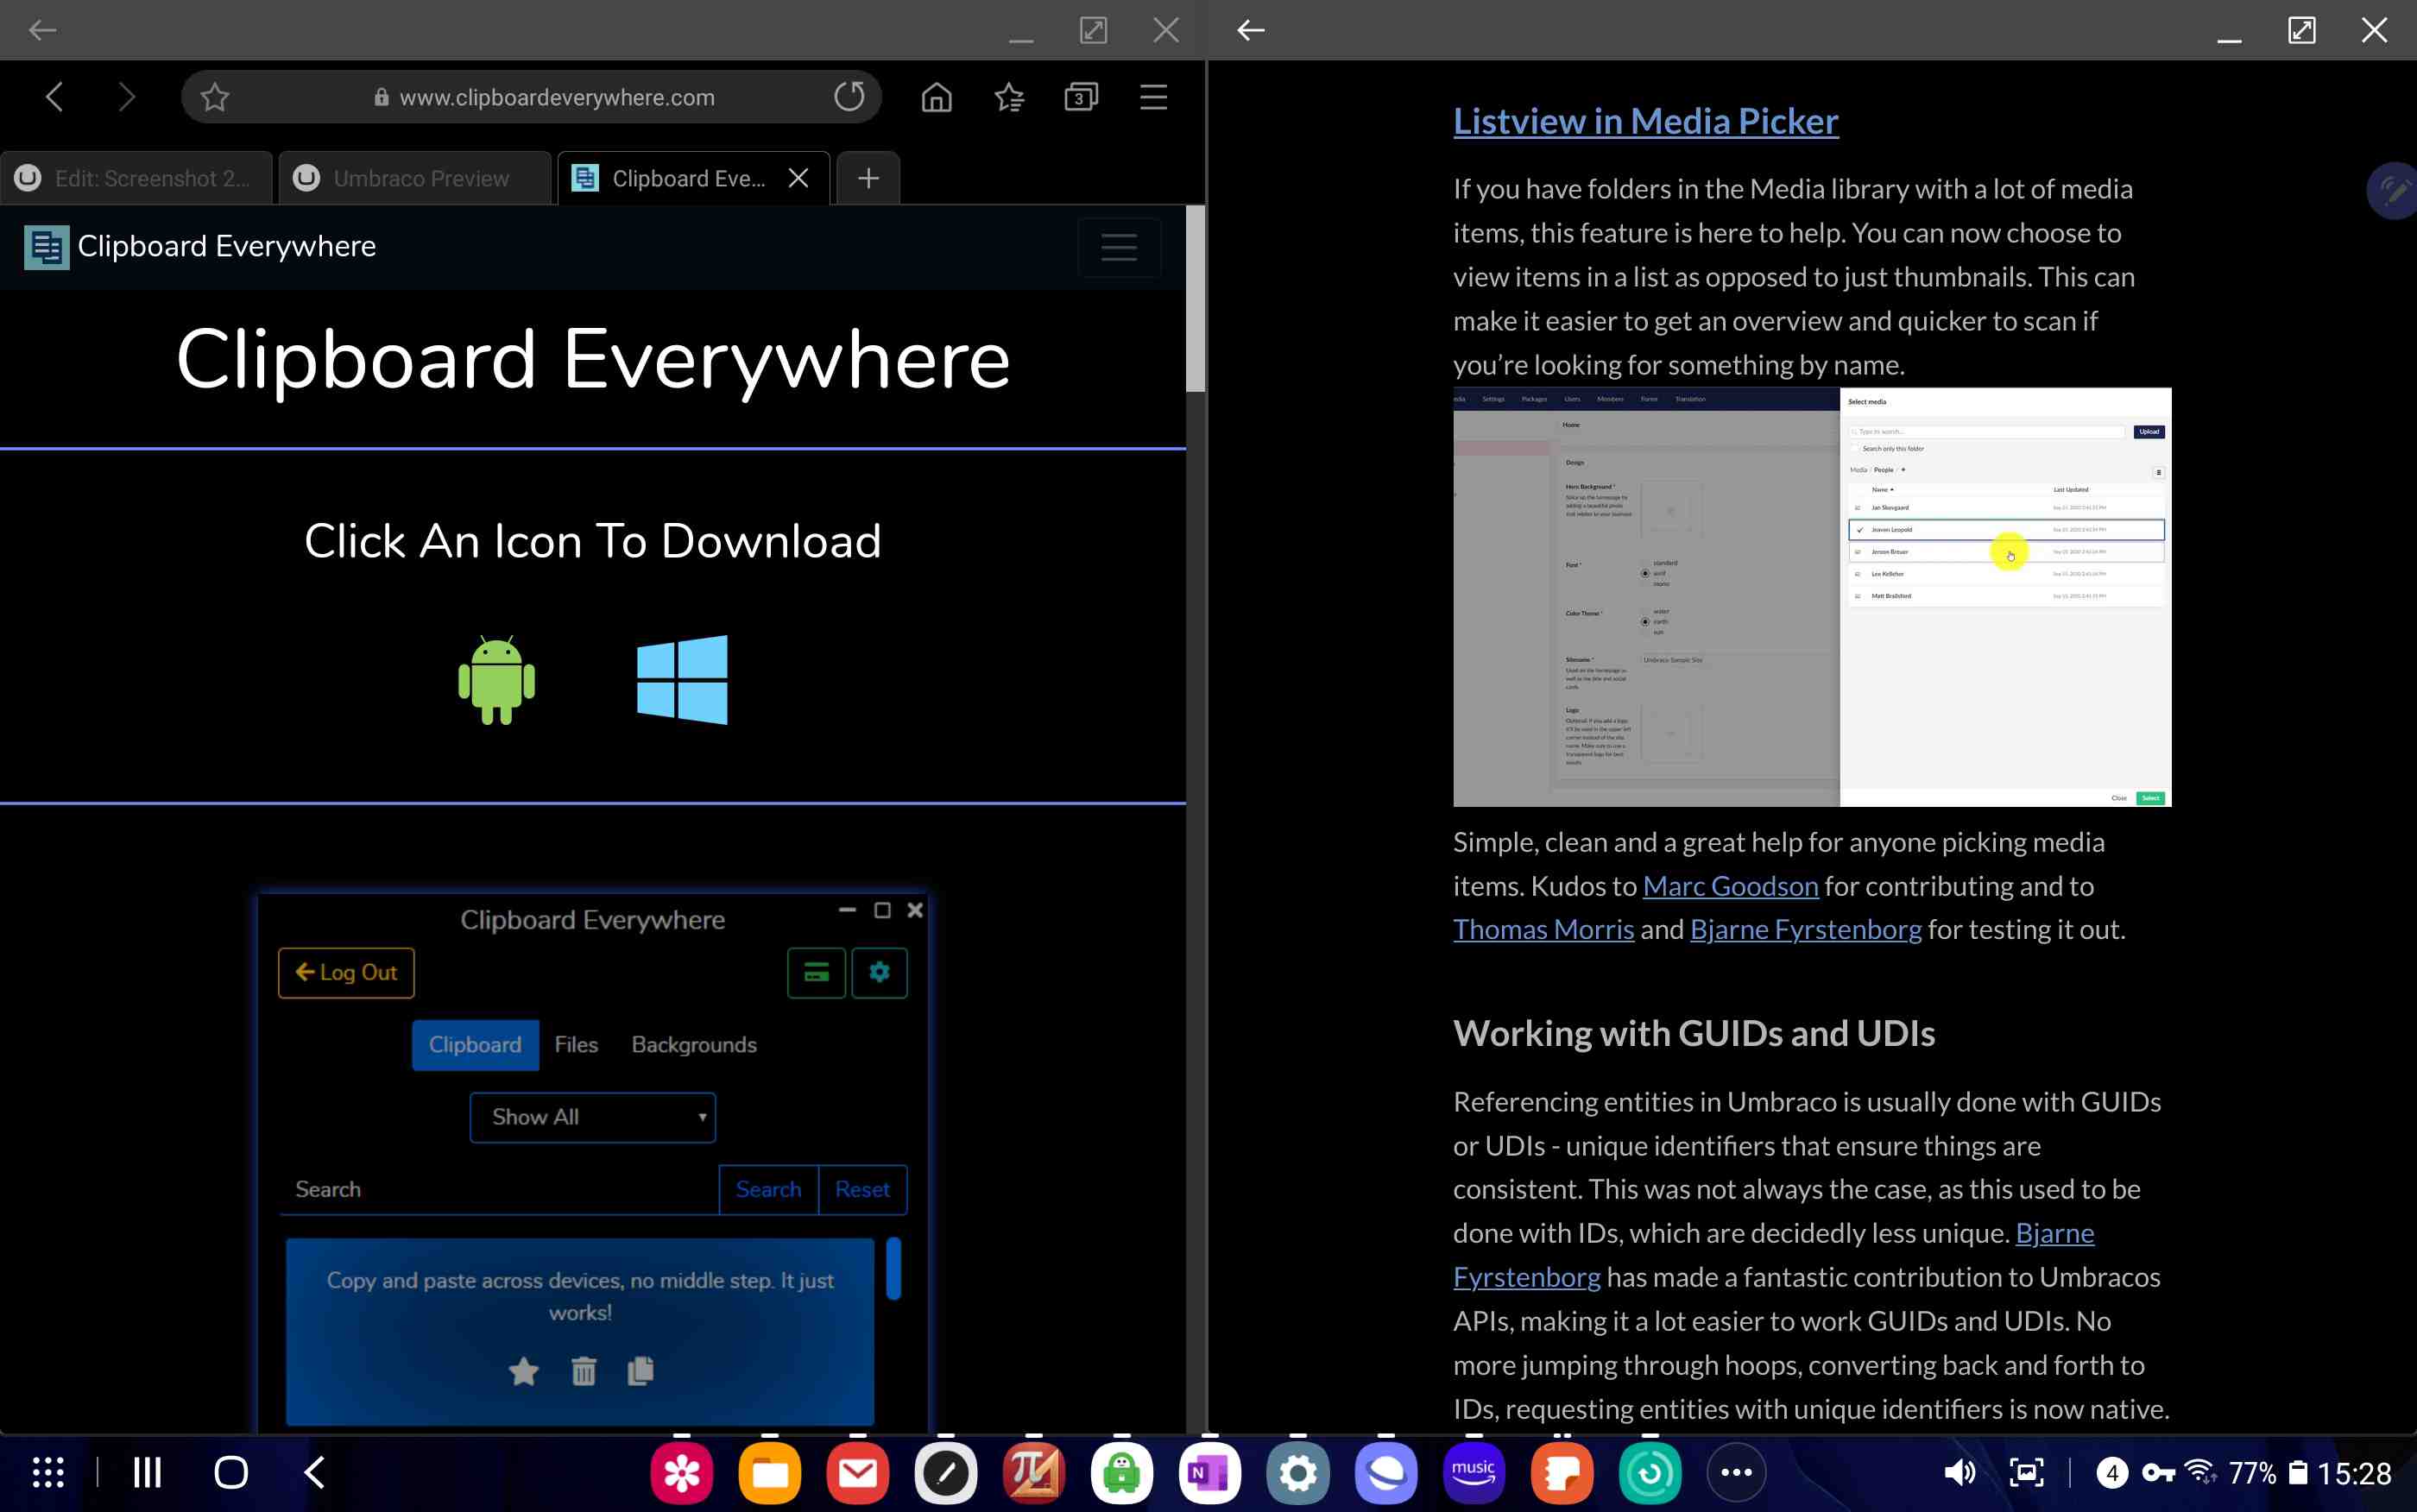
Task: Download the Windows version
Action: (x=682, y=680)
